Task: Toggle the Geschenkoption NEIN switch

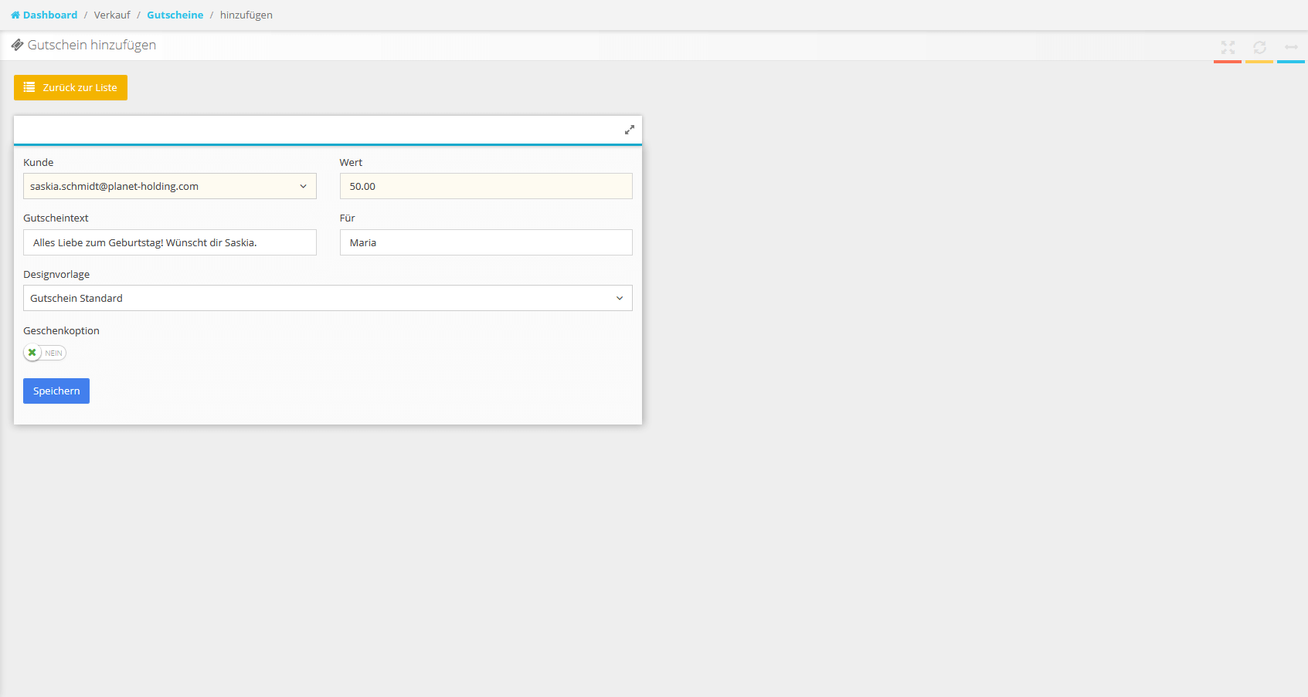Action: [46, 353]
